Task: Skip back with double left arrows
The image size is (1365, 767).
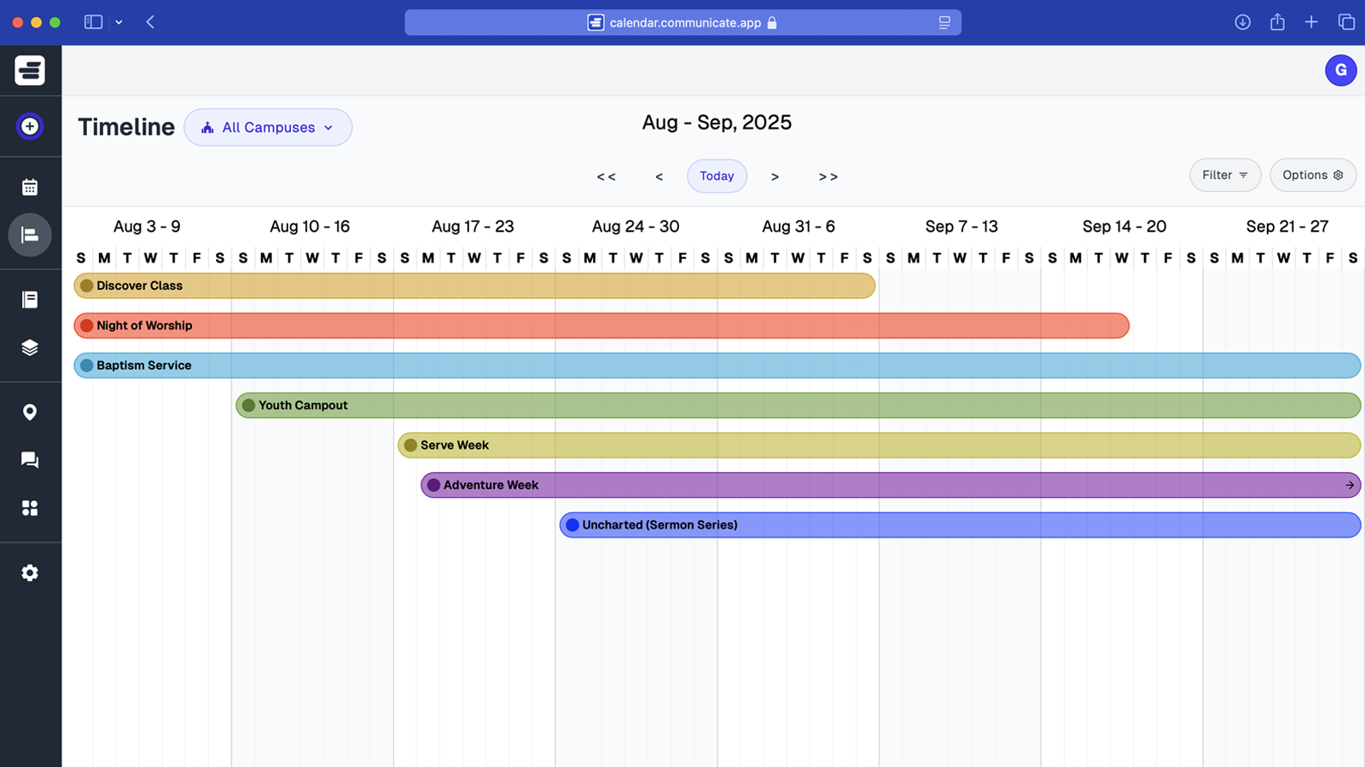Action: [606, 176]
